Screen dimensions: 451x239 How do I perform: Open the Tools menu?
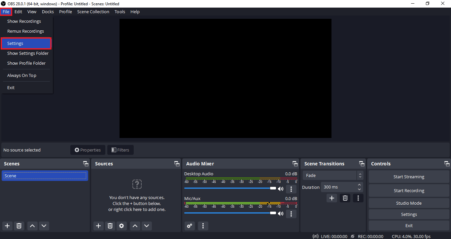click(x=120, y=12)
